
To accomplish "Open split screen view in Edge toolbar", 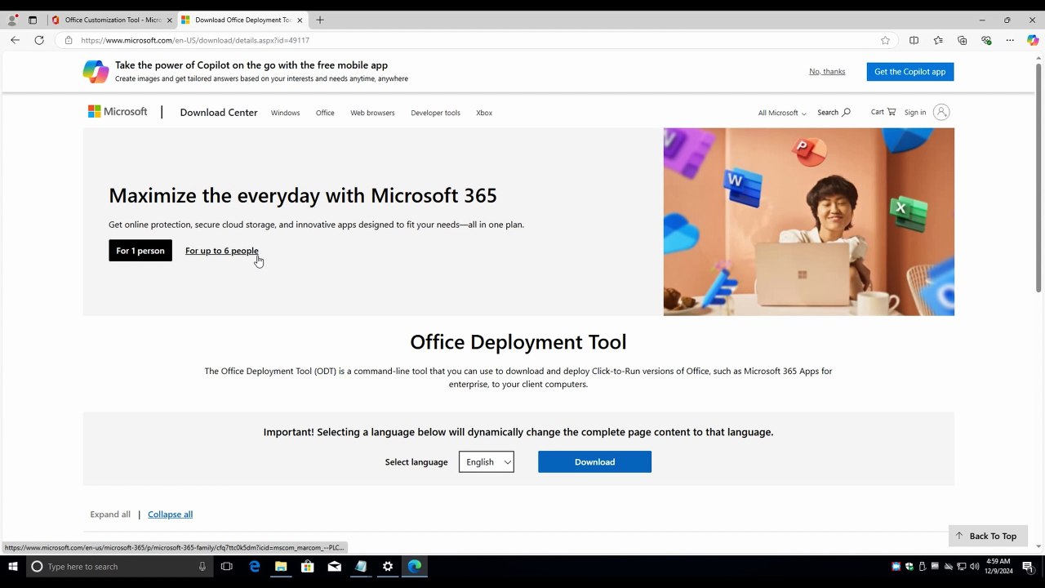I will pyautogui.click(x=914, y=40).
